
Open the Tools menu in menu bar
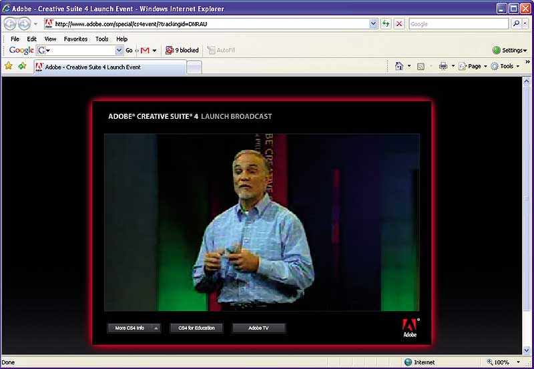102,39
